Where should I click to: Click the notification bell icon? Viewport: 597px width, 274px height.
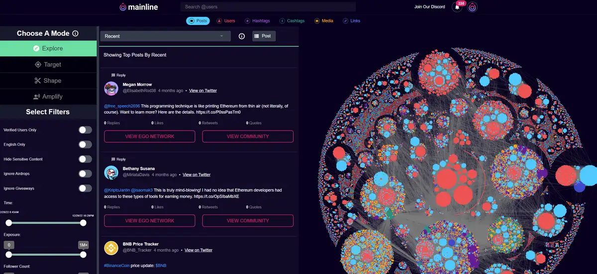(x=457, y=7)
